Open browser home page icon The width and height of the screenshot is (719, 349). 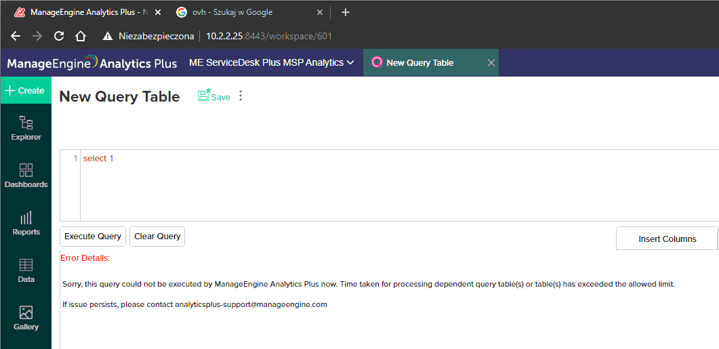pyautogui.click(x=80, y=36)
